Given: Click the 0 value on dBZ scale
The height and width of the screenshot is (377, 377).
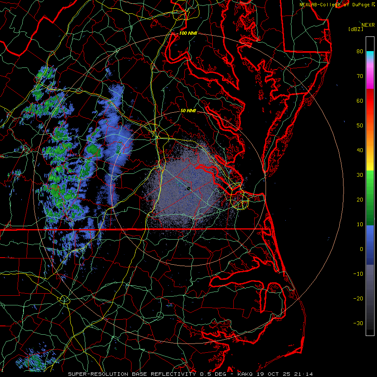Looking at the screenshot, I should coord(362,249).
